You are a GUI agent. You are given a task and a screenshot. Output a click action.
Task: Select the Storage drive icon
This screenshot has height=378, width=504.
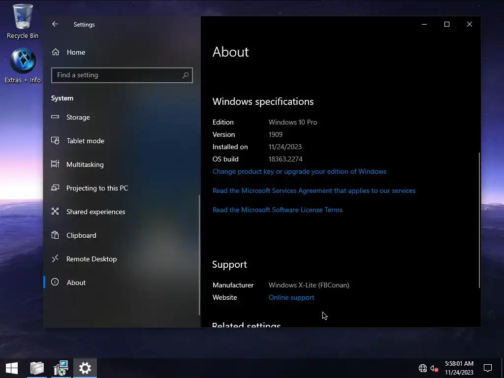(55, 117)
